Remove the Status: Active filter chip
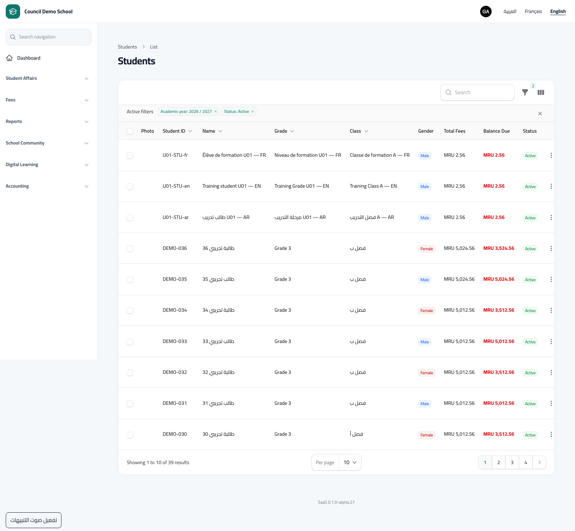The image size is (575, 531). [x=253, y=111]
